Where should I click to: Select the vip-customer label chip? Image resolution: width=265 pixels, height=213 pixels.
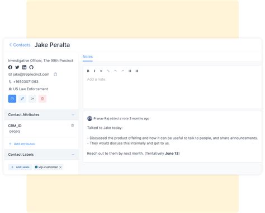(x=48, y=167)
